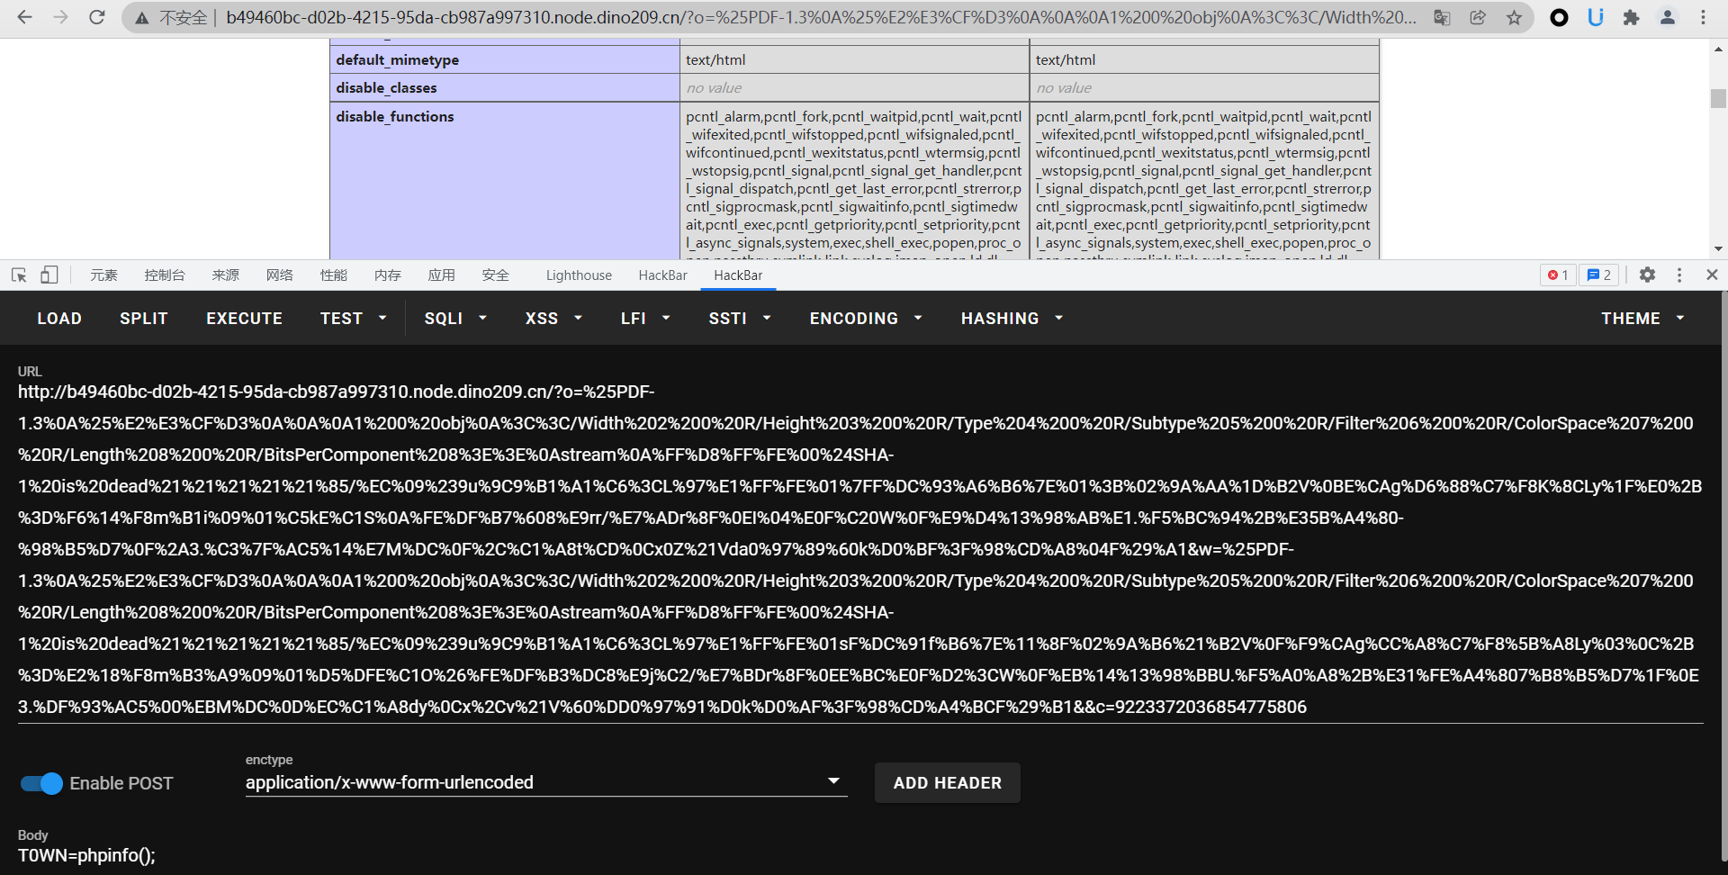Activate the inspect element picker
Viewport: 1728px width, 875px height.
(x=19, y=275)
